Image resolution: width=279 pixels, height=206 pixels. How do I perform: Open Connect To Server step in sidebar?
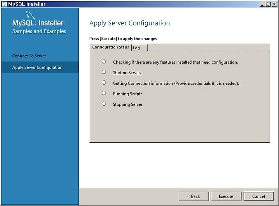[29, 56]
